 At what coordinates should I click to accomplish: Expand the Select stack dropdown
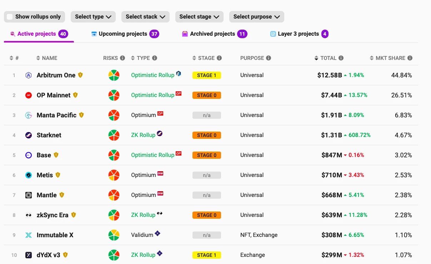(145, 17)
